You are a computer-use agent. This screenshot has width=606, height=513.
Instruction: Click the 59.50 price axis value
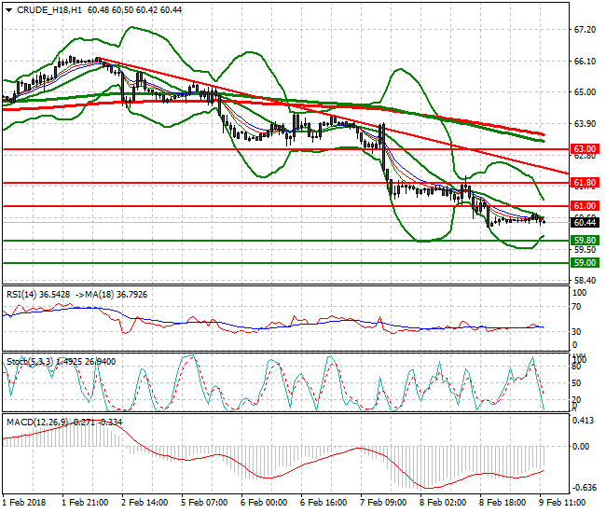pyautogui.click(x=585, y=250)
